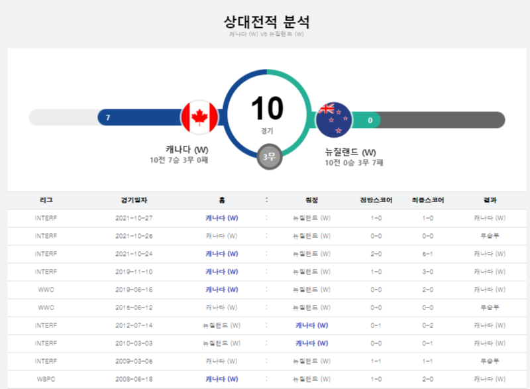This screenshot has width=530, height=389.
Task: Click final score 3-0 in 2019-11-10 row
Action: [x=428, y=272]
